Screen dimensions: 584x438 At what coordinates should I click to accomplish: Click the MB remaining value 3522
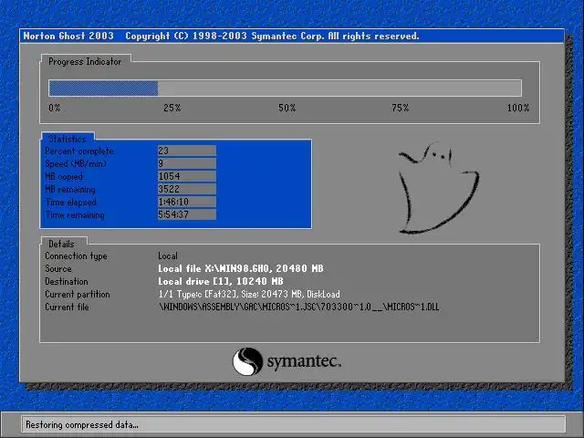(x=186, y=189)
